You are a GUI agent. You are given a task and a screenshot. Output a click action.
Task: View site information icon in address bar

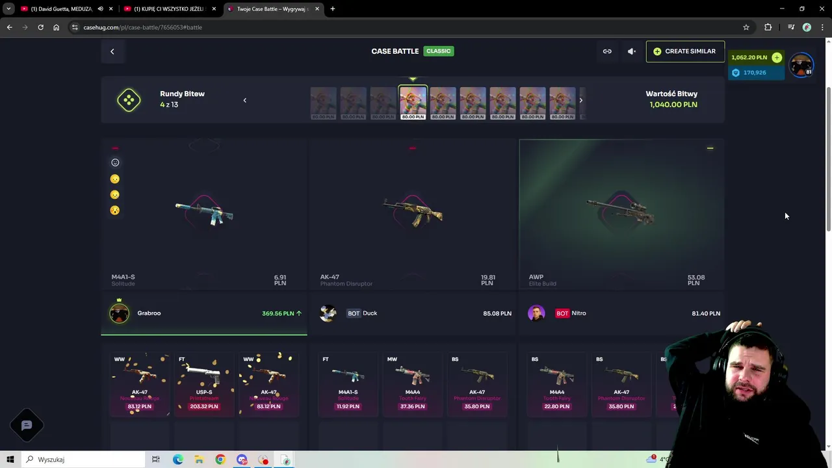[x=75, y=27]
